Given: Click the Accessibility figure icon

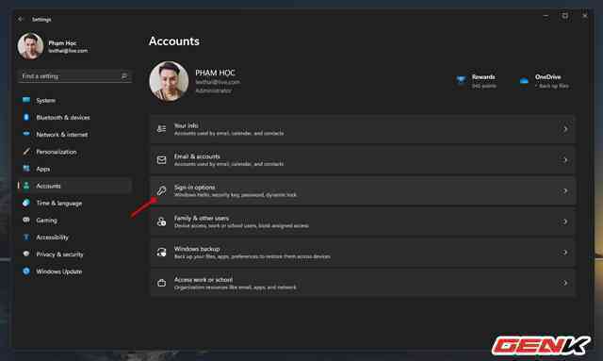Looking at the screenshot, I should click(x=26, y=238).
